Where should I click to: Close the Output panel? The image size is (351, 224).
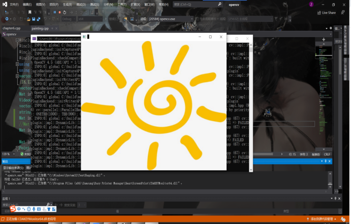coord(330,161)
